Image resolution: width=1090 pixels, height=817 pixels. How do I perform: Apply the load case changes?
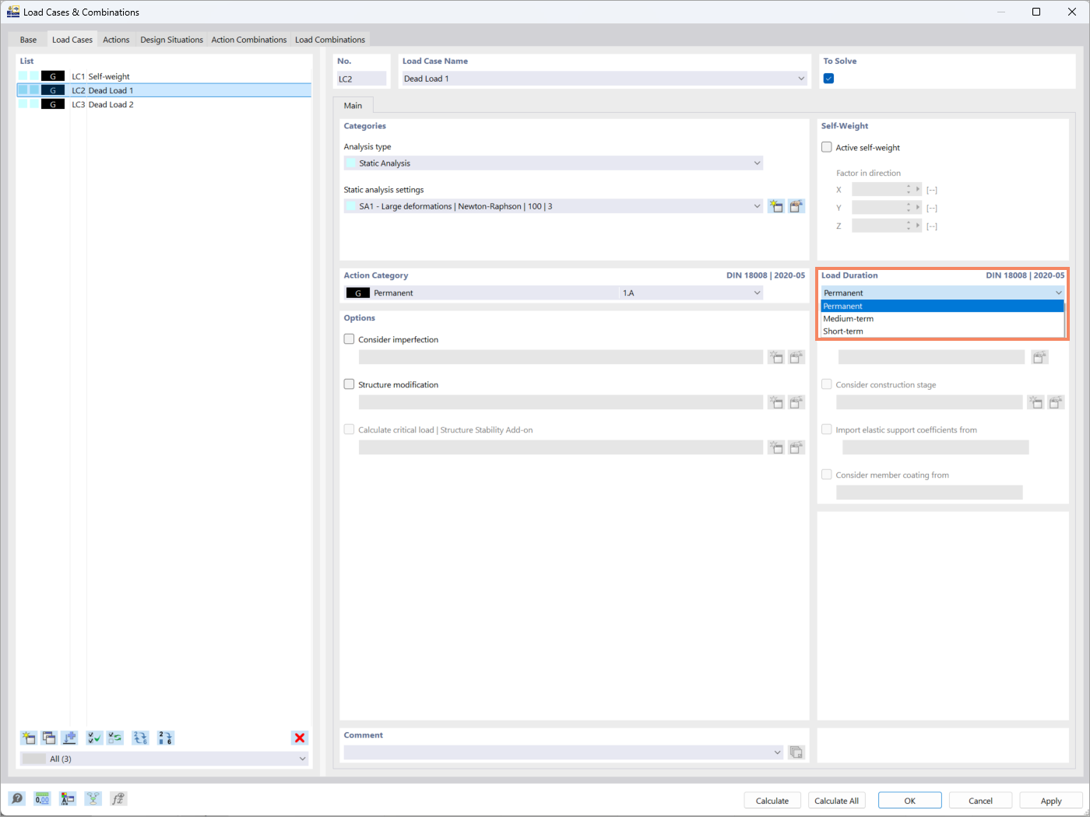[x=1050, y=800]
